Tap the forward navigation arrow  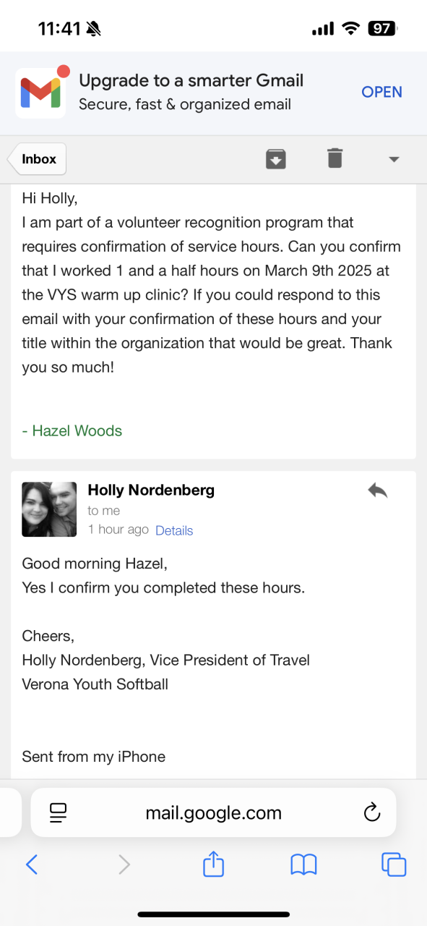(x=124, y=864)
